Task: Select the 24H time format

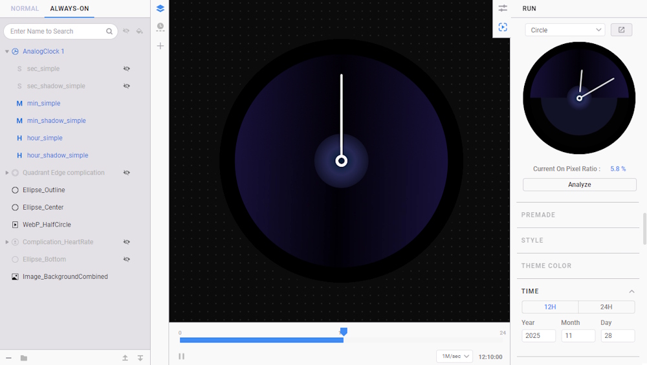Action: pyautogui.click(x=606, y=307)
